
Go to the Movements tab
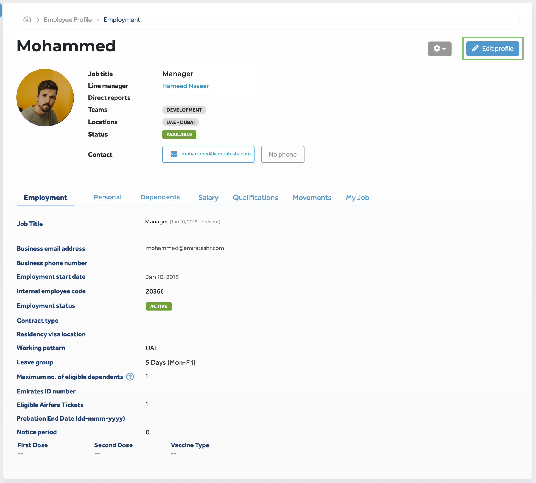pos(312,198)
